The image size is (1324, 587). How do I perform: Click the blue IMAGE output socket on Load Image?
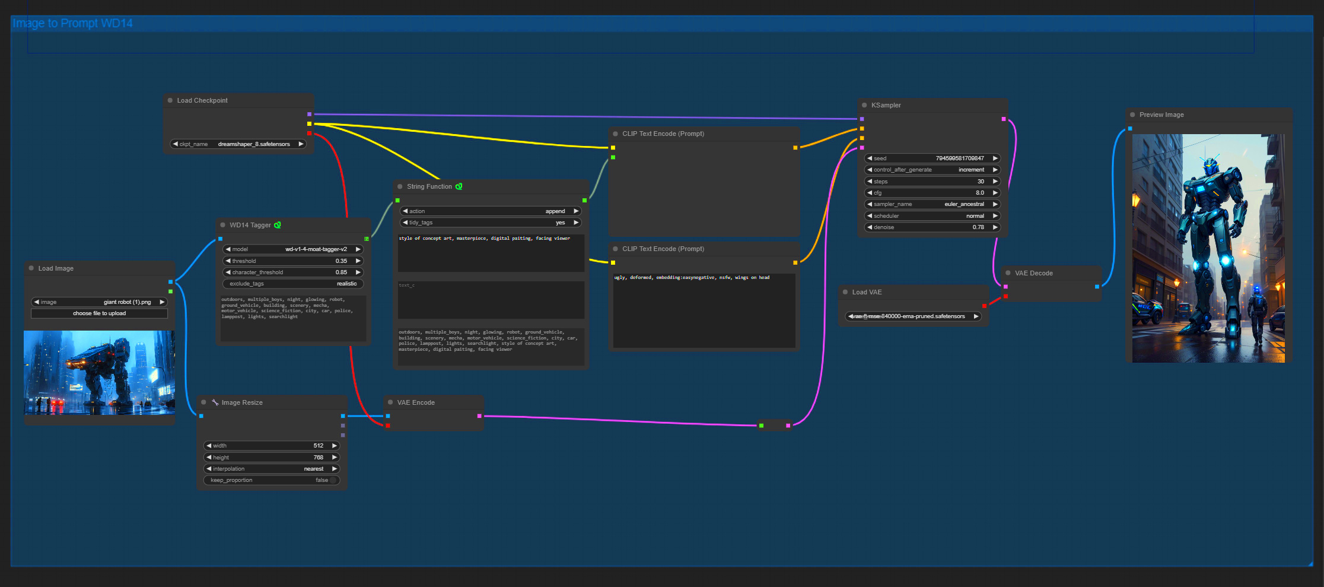(x=171, y=282)
